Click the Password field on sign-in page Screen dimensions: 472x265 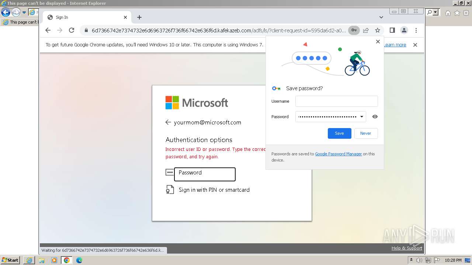205,174
